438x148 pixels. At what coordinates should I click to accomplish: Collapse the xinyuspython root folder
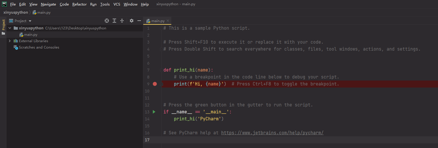[10, 28]
